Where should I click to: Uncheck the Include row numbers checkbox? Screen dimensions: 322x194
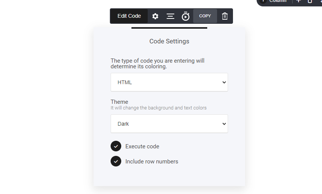(116, 162)
